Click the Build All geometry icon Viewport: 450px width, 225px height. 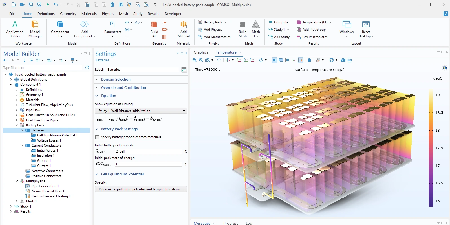click(x=154, y=29)
